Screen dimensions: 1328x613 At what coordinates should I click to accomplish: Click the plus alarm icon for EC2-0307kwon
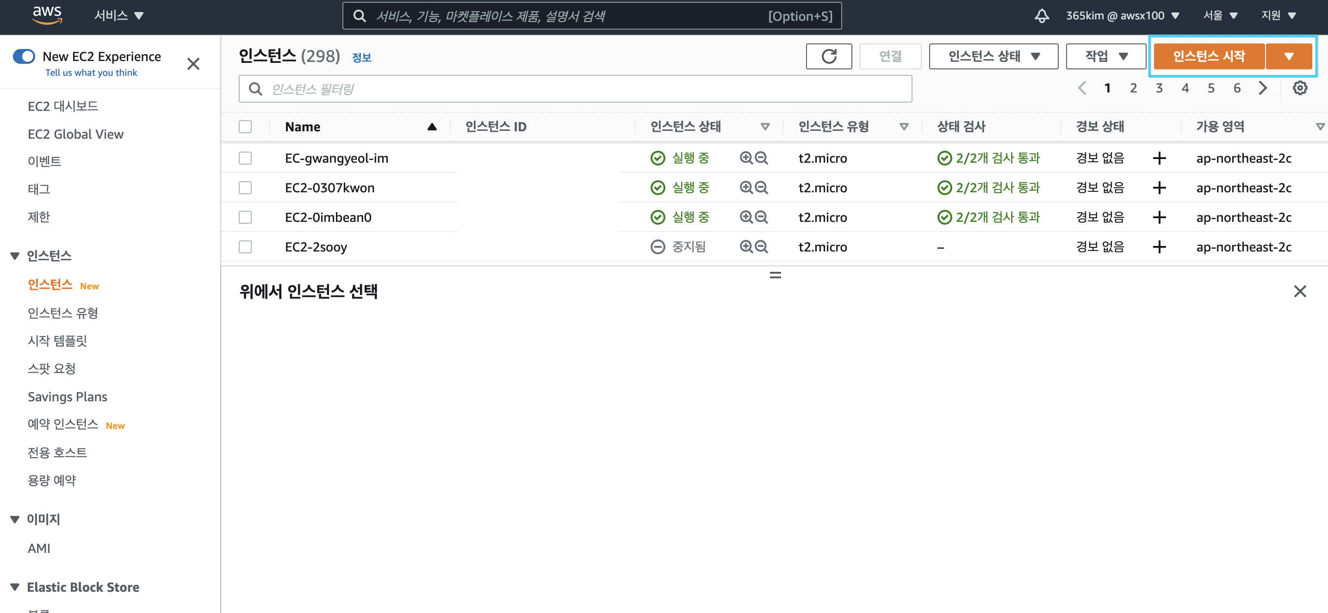(1159, 188)
